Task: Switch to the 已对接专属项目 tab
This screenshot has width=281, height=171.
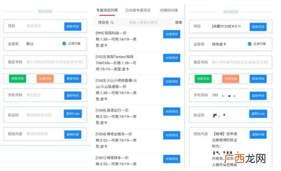Action: [x=138, y=10]
